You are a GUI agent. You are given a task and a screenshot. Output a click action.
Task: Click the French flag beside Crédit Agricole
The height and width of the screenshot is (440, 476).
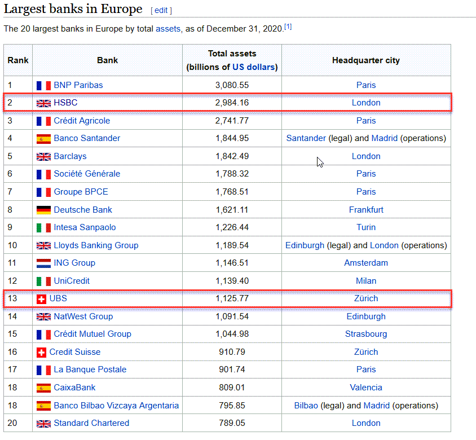(43, 121)
